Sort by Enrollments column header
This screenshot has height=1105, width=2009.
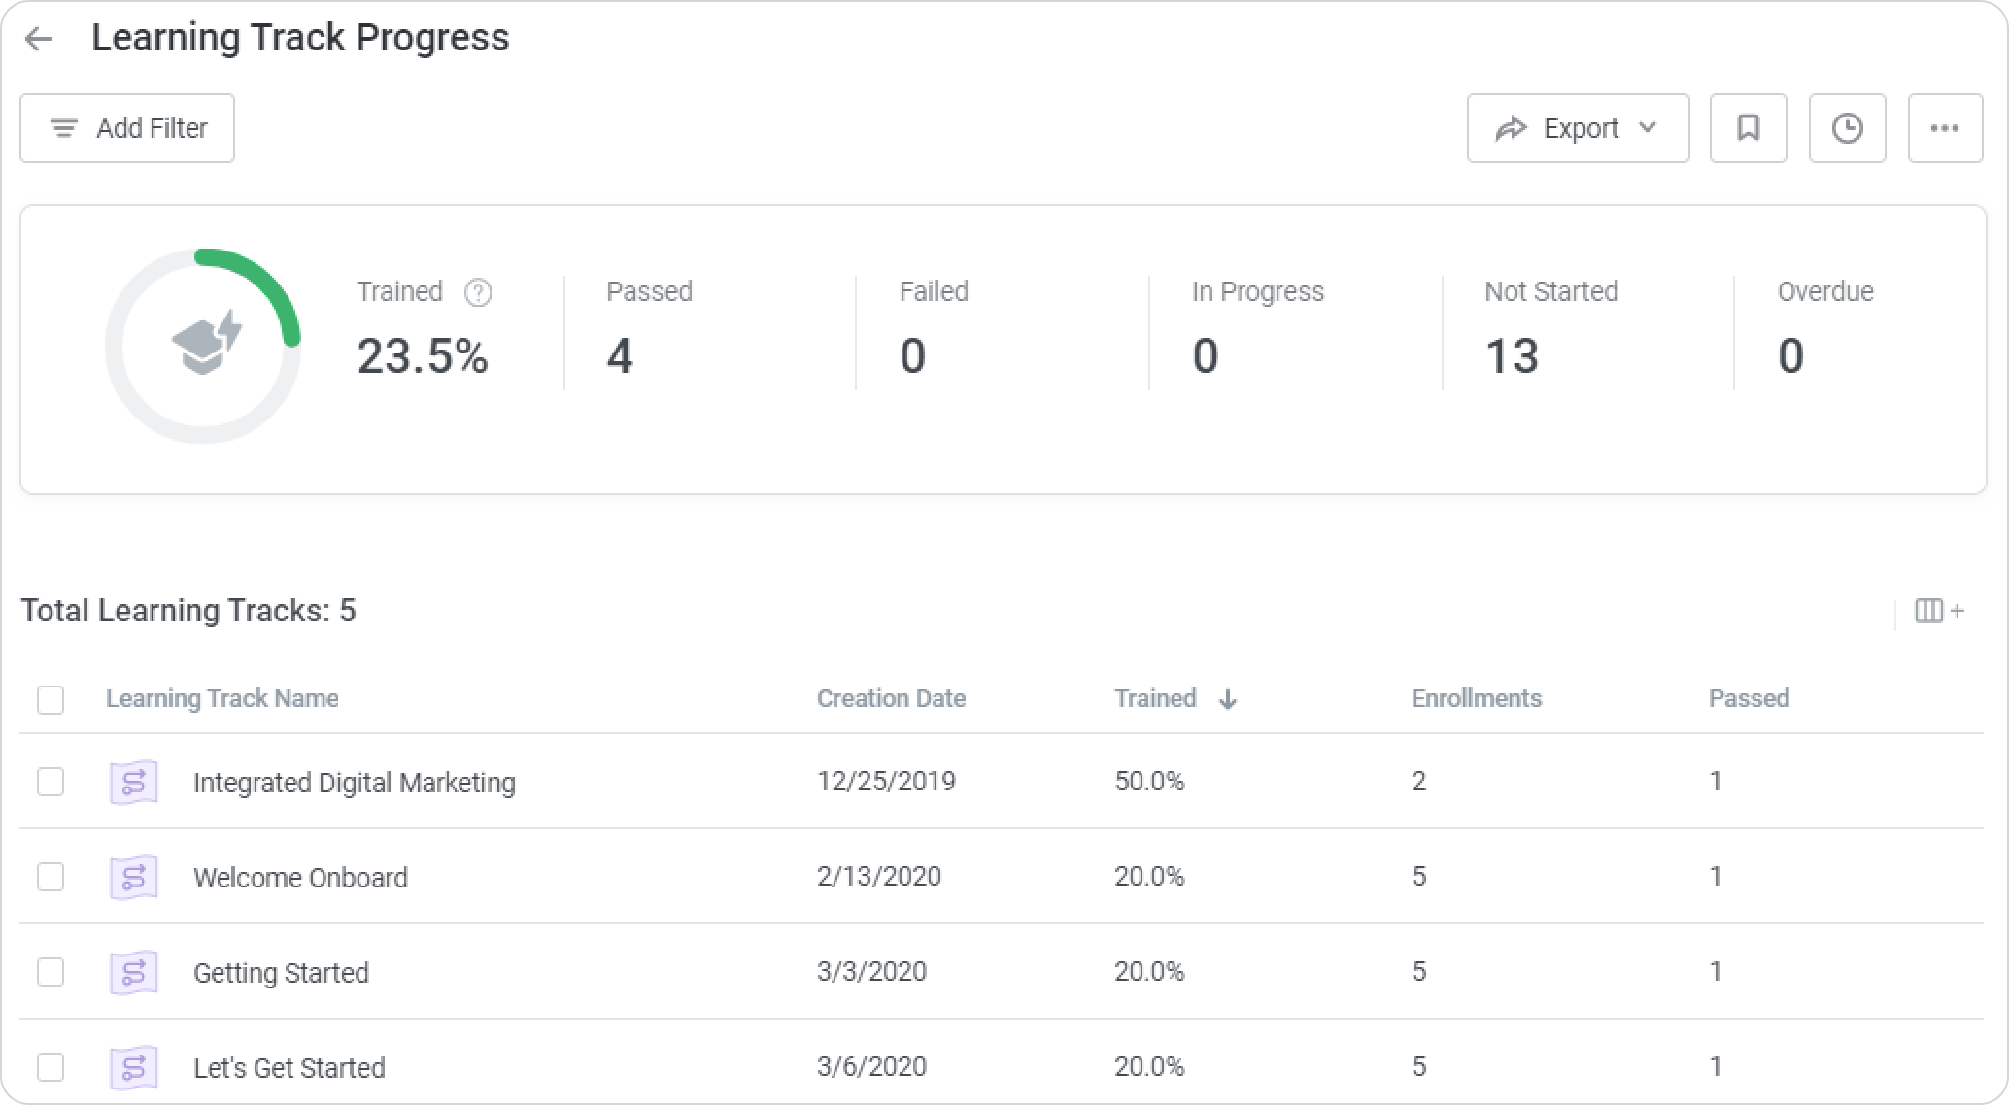(1476, 698)
